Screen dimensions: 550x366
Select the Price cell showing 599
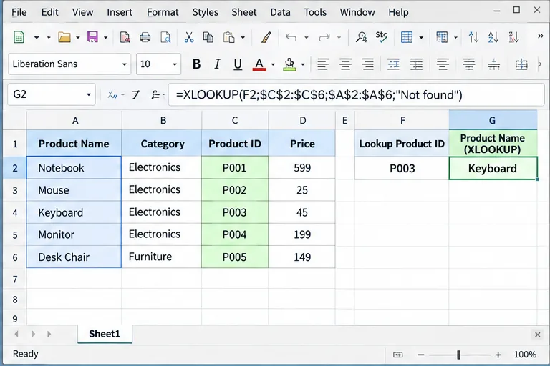point(302,168)
